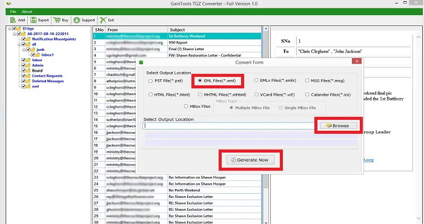Click the SNo column header
The height and width of the screenshot is (224, 424).
99,30
